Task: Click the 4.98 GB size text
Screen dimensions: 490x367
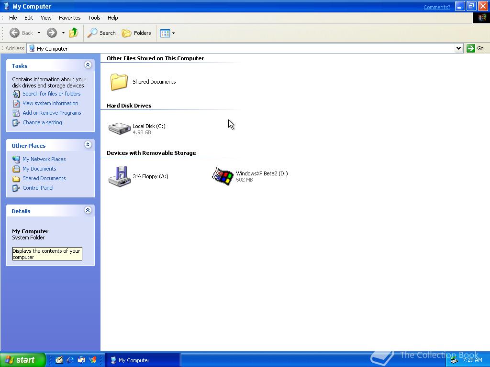Action: 142,132
